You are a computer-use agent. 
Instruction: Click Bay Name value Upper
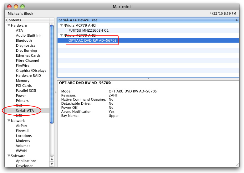(114, 116)
